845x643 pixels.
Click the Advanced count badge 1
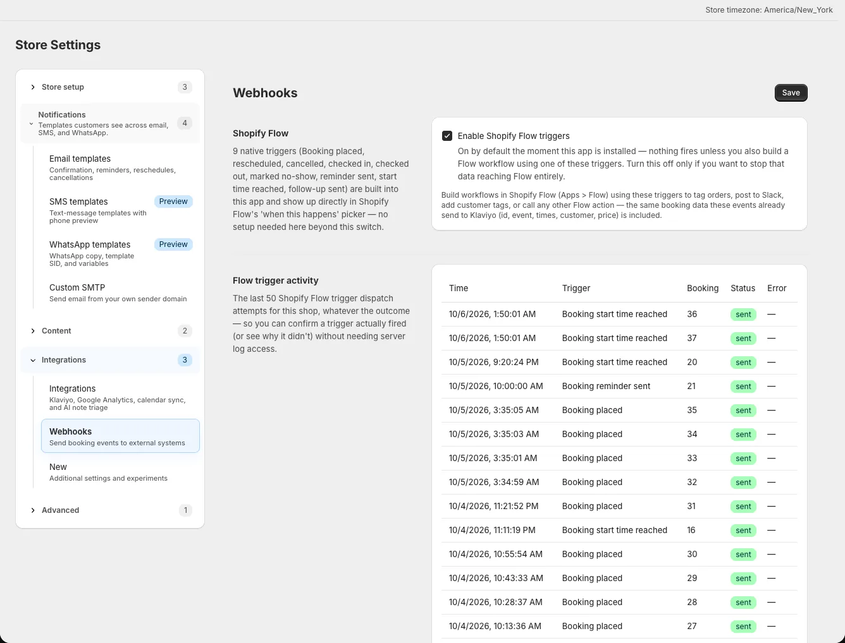[185, 510]
